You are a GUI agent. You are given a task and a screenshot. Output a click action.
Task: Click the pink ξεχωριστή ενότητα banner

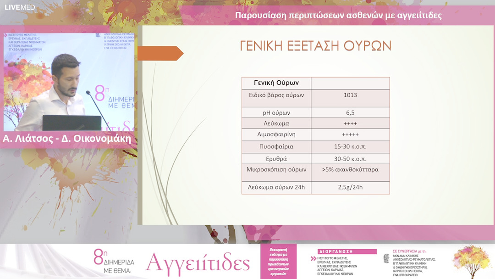click(278, 262)
